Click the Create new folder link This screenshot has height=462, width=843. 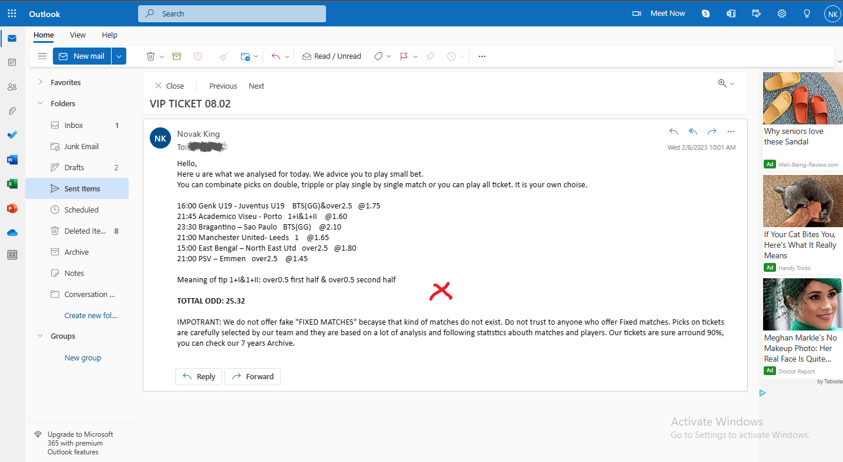click(91, 315)
